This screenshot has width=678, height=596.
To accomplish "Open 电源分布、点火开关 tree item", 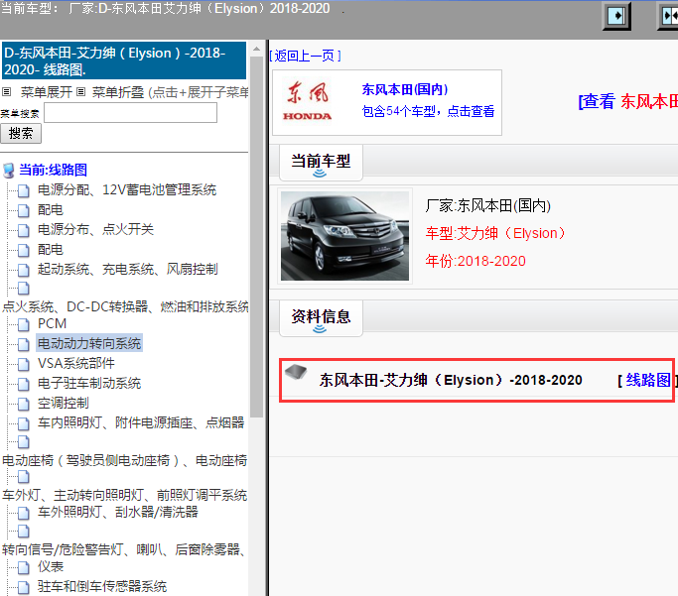I will pos(95,229).
